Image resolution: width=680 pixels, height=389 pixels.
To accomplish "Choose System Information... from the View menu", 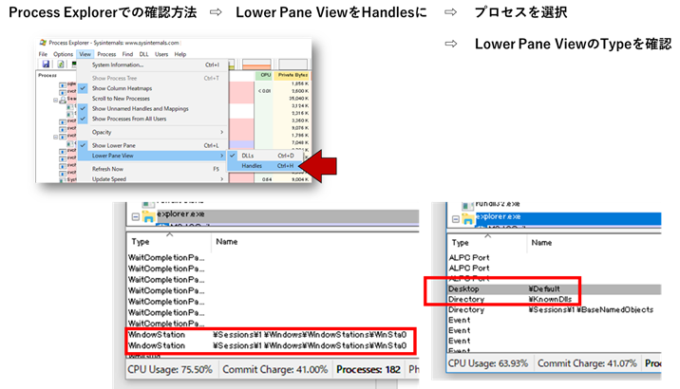I will pos(152,65).
